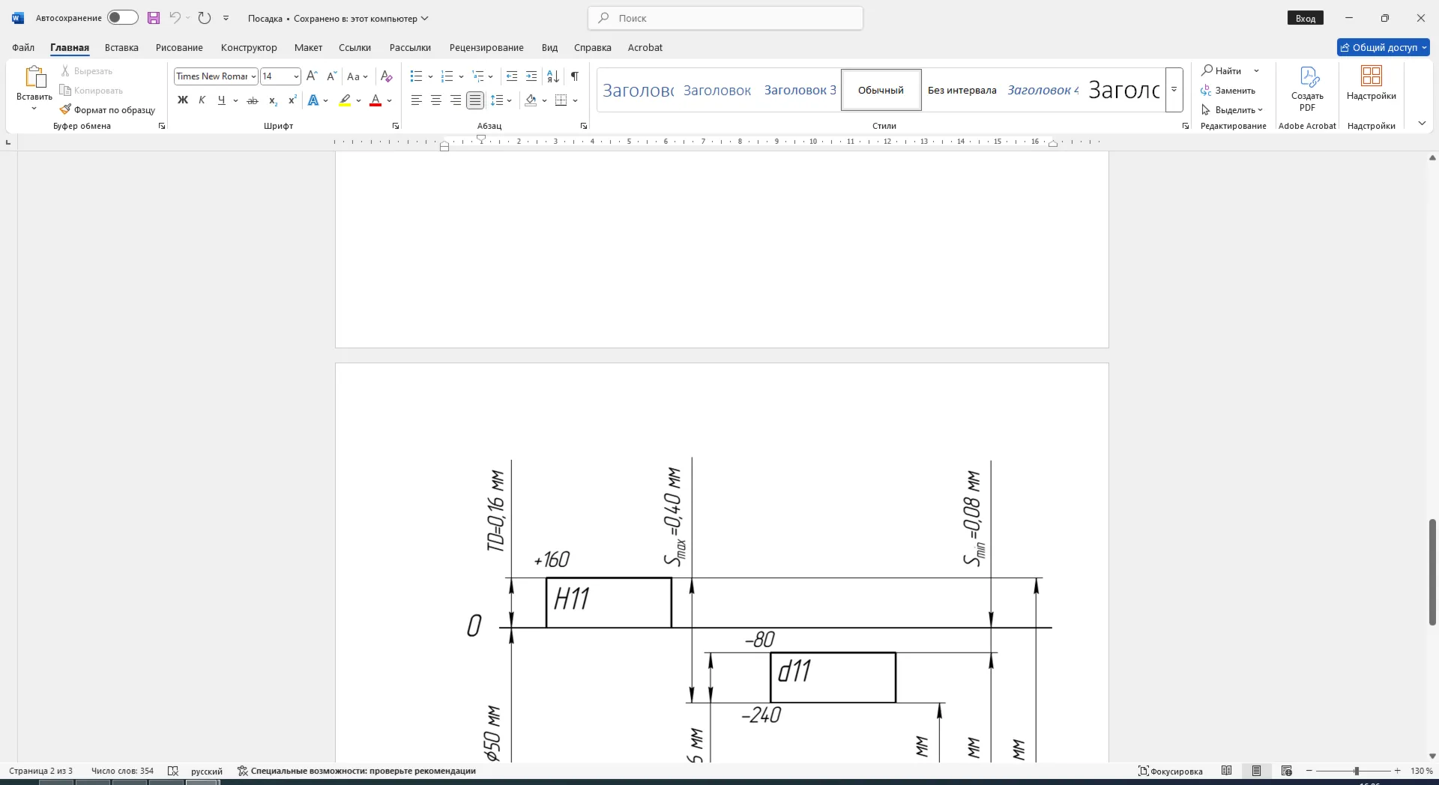Toggle show paragraph marks icon
The width and height of the screenshot is (1439, 785).
coord(575,76)
